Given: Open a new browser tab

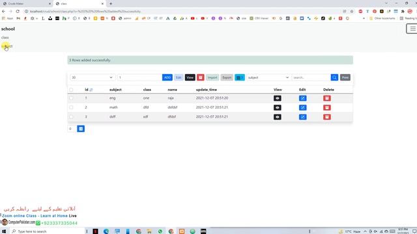Looking at the screenshot, I should [x=111, y=4].
